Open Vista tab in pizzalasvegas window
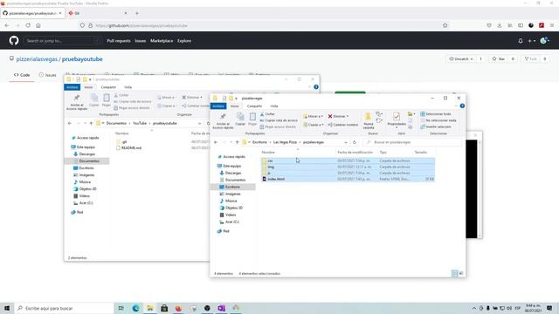The width and height of the screenshot is (559, 314). (273, 106)
